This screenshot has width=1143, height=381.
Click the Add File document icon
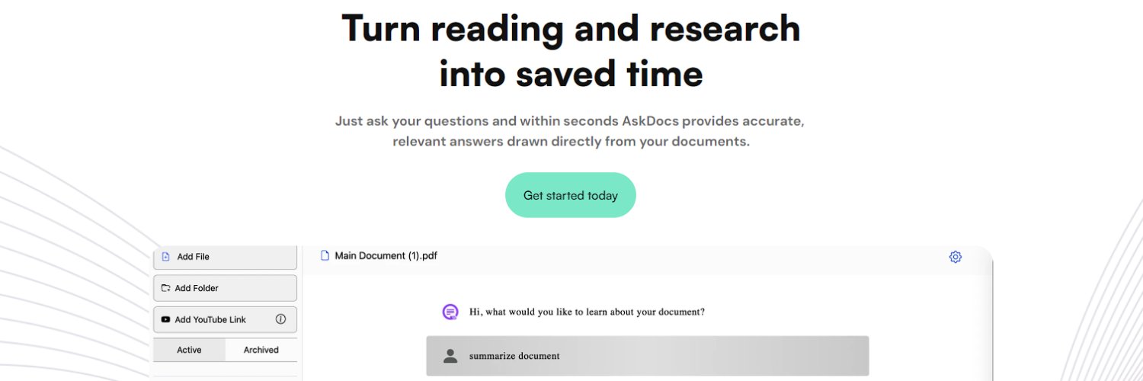[166, 257]
